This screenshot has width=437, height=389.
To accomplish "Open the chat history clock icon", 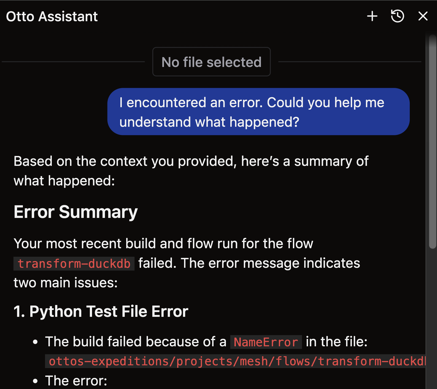I will [x=397, y=16].
